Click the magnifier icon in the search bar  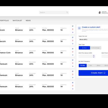67,12
